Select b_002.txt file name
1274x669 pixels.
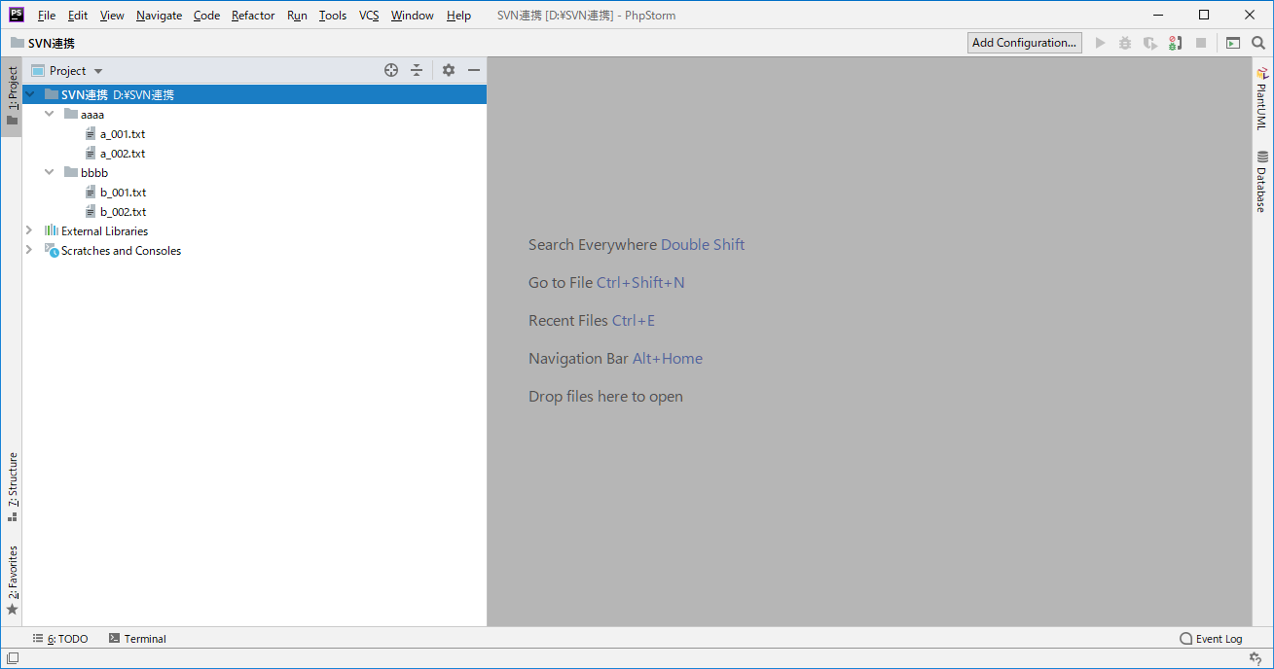click(x=123, y=212)
